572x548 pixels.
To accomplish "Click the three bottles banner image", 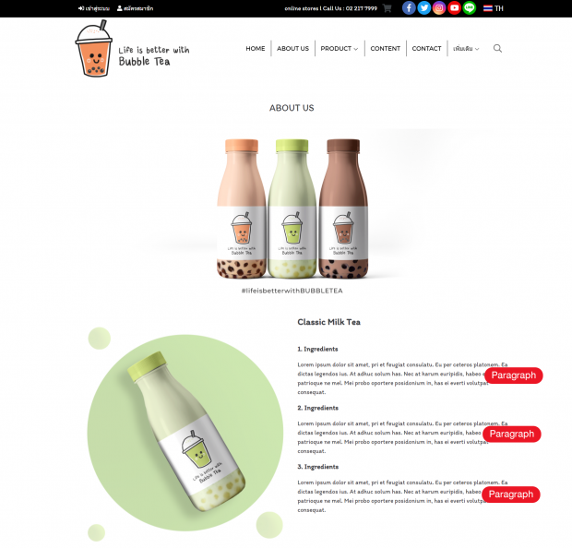I will 292,208.
